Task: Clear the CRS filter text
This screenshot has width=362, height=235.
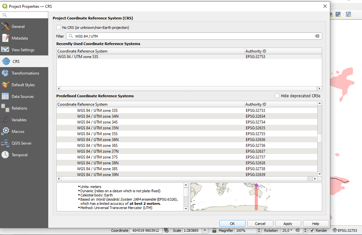Action: point(317,36)
